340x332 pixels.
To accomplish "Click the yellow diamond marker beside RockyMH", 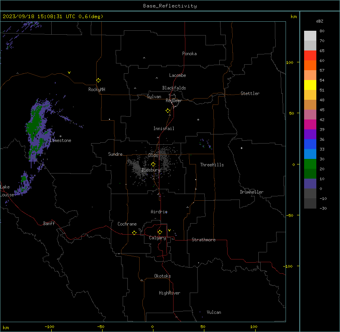I will pyautogui.click(x=98, y=80).
